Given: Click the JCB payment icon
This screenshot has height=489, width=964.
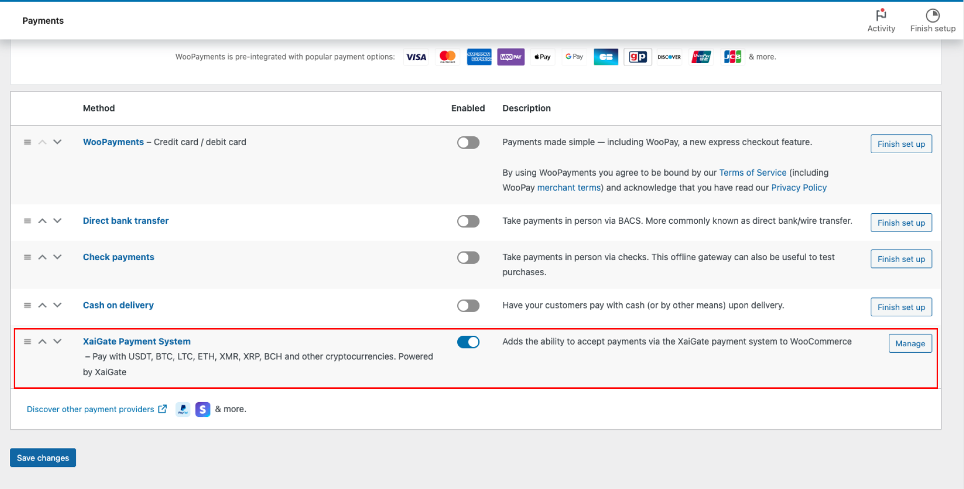Looking at the screenshot, I should tap(732, 56).
